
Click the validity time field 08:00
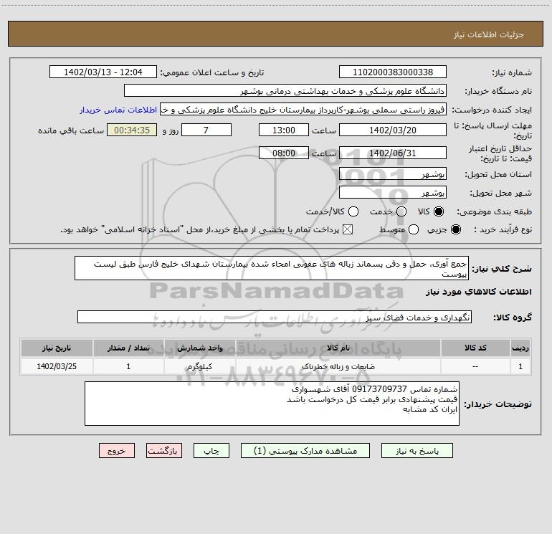click(284, 153)
